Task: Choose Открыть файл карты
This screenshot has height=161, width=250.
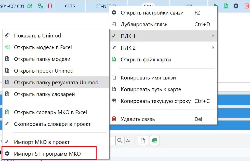Action: 163,59
